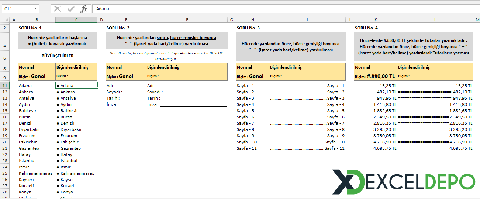Select '● Konya' formatted cell

coord(76,192)
